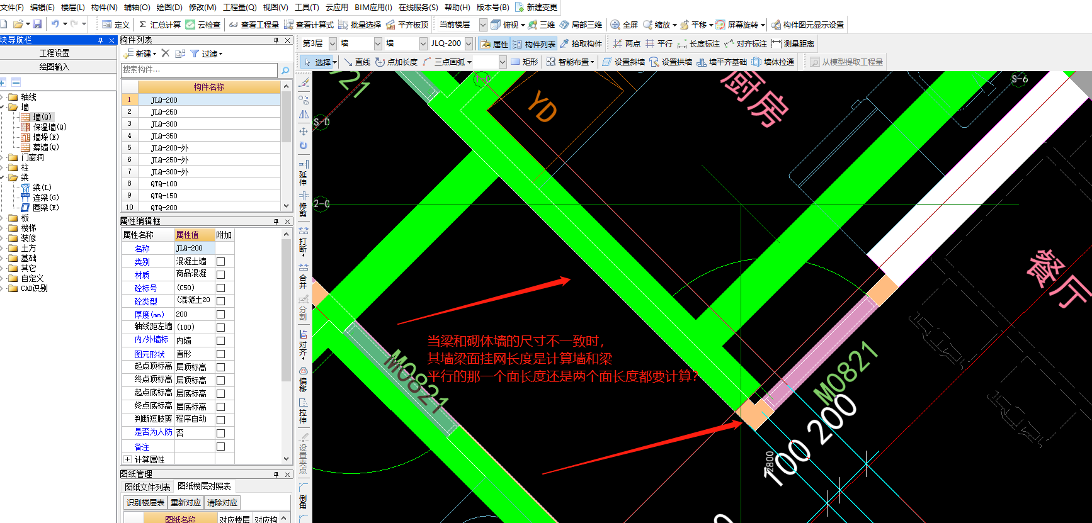Select 两点 two-point auxiliary axis tool

tap(627, 43)
